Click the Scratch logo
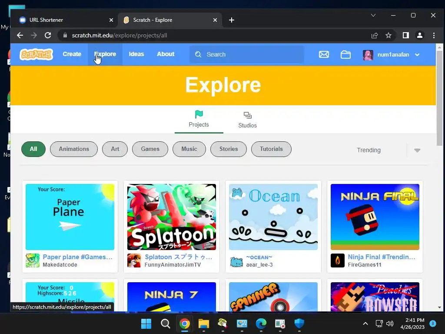 [36, 54]
